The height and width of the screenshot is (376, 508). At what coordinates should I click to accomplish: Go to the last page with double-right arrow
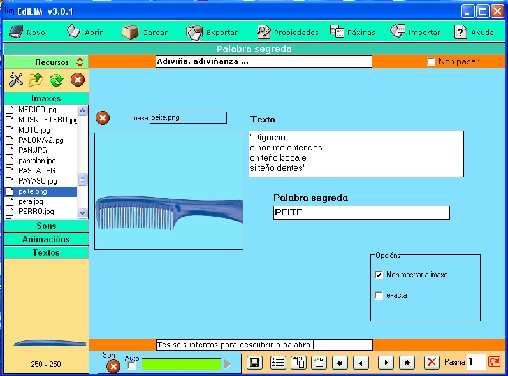coord(407,363)
